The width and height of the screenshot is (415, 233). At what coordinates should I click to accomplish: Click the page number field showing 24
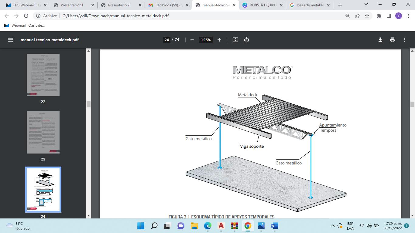click(166, 40)
